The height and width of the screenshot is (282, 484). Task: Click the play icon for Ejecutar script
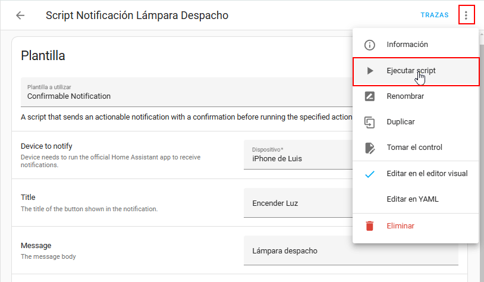point(370,71)
